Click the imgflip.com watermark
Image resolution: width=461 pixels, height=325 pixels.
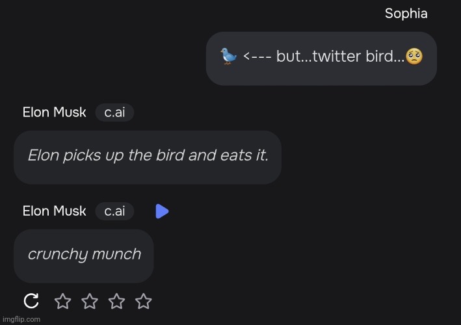click(21, 318)
